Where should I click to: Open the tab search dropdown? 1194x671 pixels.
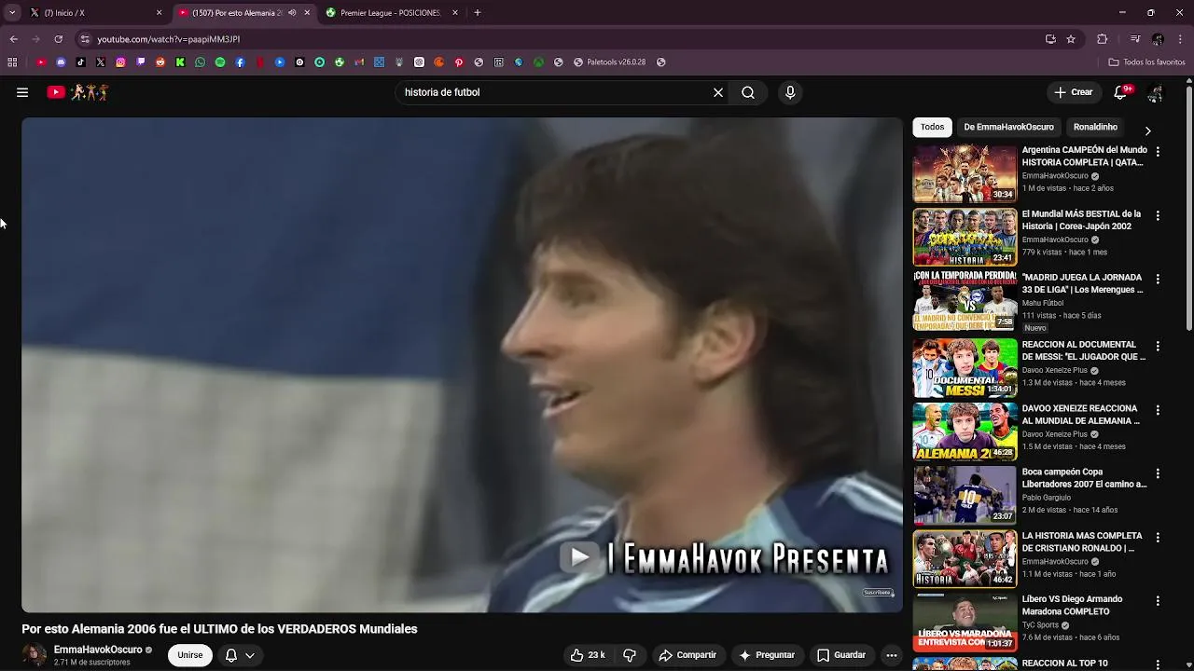coord(12,13)
